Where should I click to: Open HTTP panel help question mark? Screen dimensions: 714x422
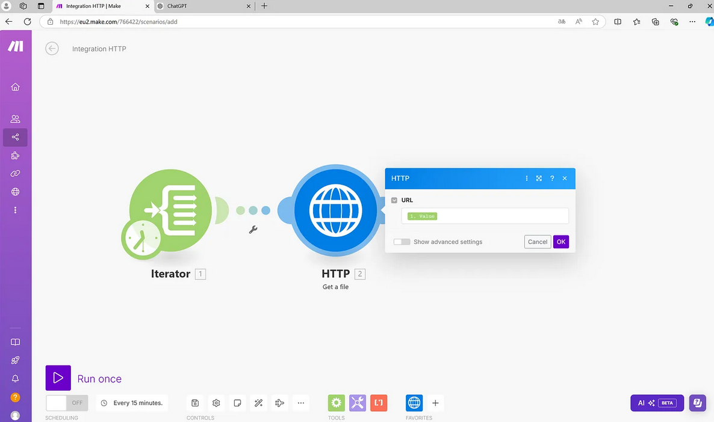pyautogui.click(x=552, y=179)
